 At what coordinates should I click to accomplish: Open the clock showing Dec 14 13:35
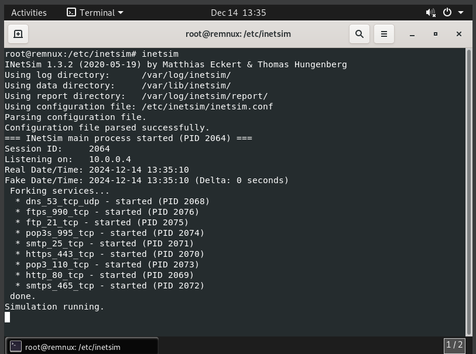[x=238, y=12]
